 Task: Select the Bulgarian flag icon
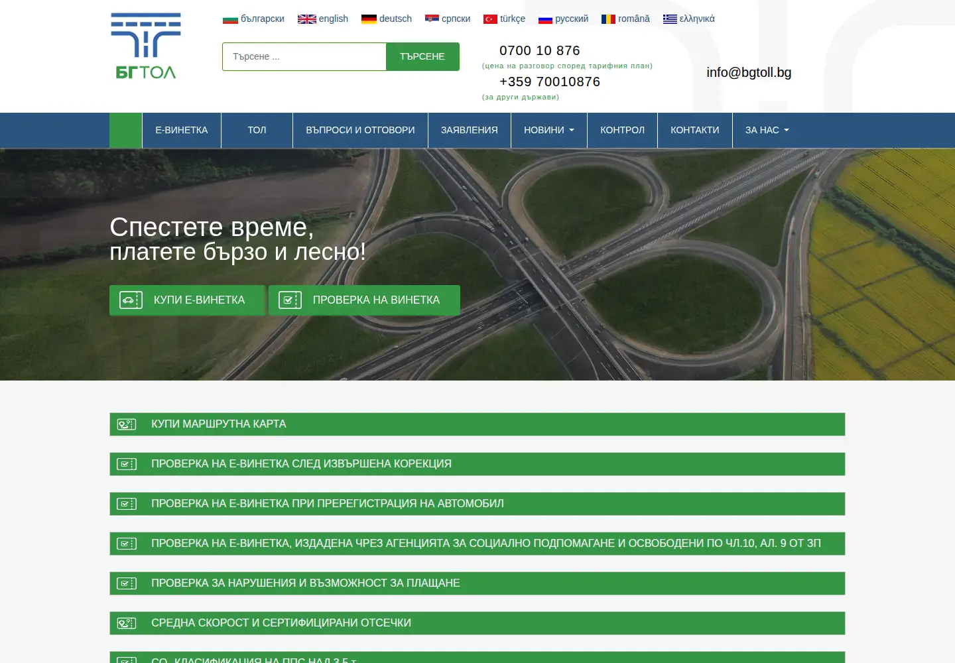(x=230, y=19)
